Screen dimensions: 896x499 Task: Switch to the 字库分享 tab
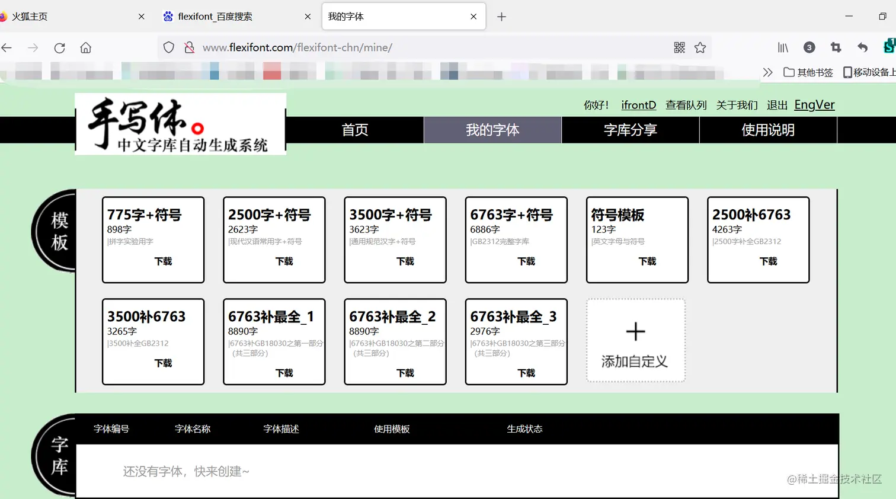[x=630, y=130]
